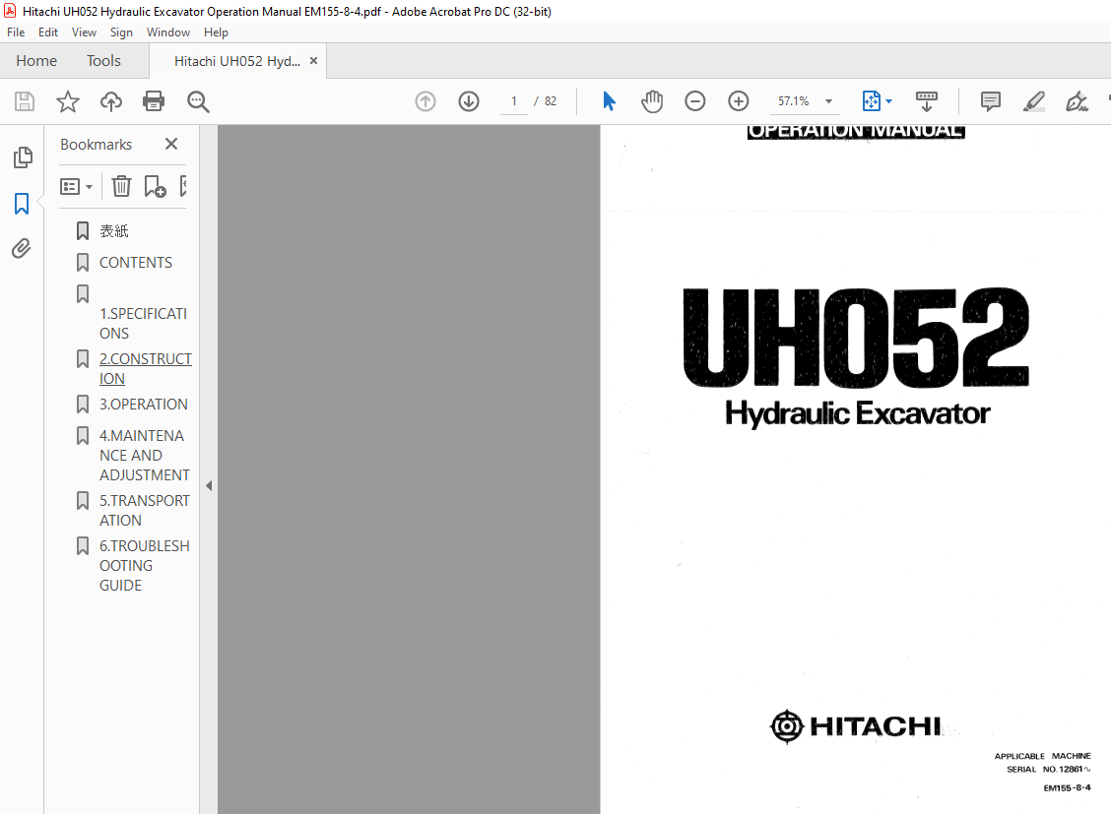Go to the next page with the down arrow
1111x814 pixels.
[469, 101]
